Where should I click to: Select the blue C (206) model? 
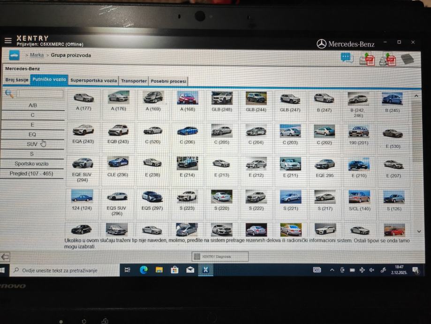click(x=187, y=135)
